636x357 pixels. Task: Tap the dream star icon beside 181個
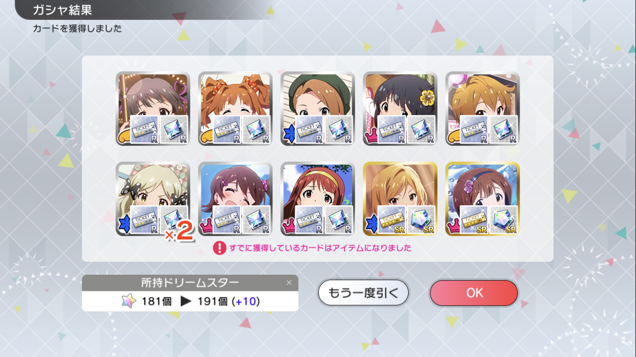pyautogui.click(x=129, y=301)
